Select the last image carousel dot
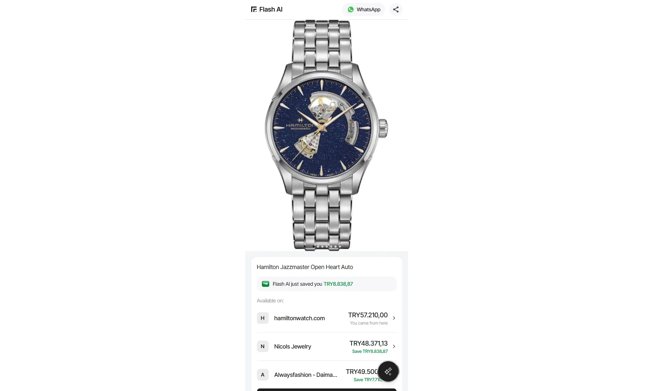This screenshot has width=655, height=391. pyautogui.click(x=340, y=247)
